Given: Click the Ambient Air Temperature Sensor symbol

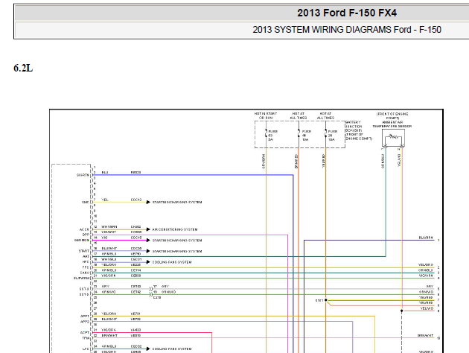Looking at the screenshot, I should [393, 139].
